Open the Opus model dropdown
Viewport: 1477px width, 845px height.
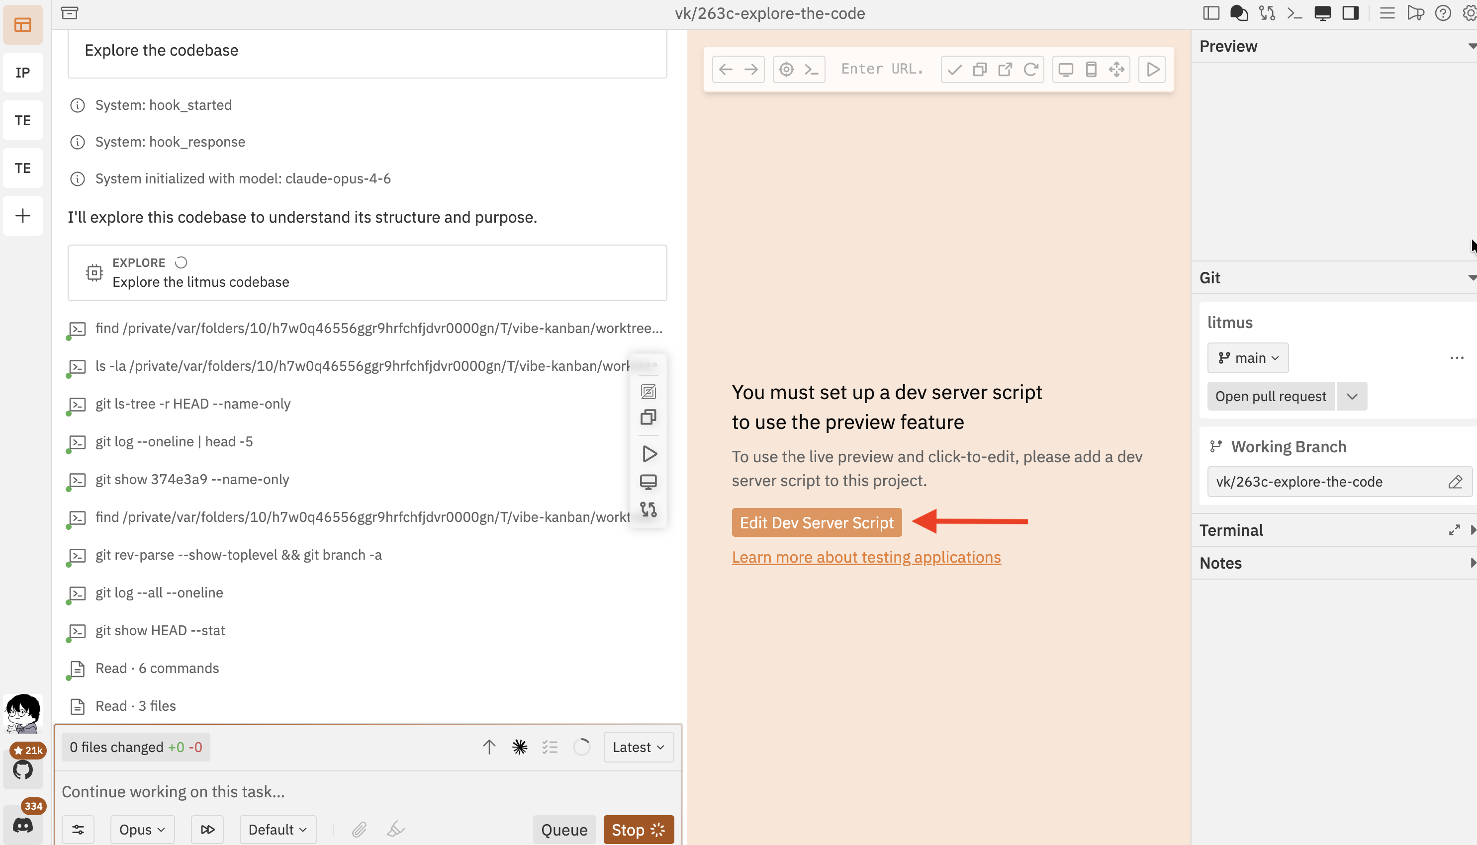pyautogui.click(x=142, y=829)
